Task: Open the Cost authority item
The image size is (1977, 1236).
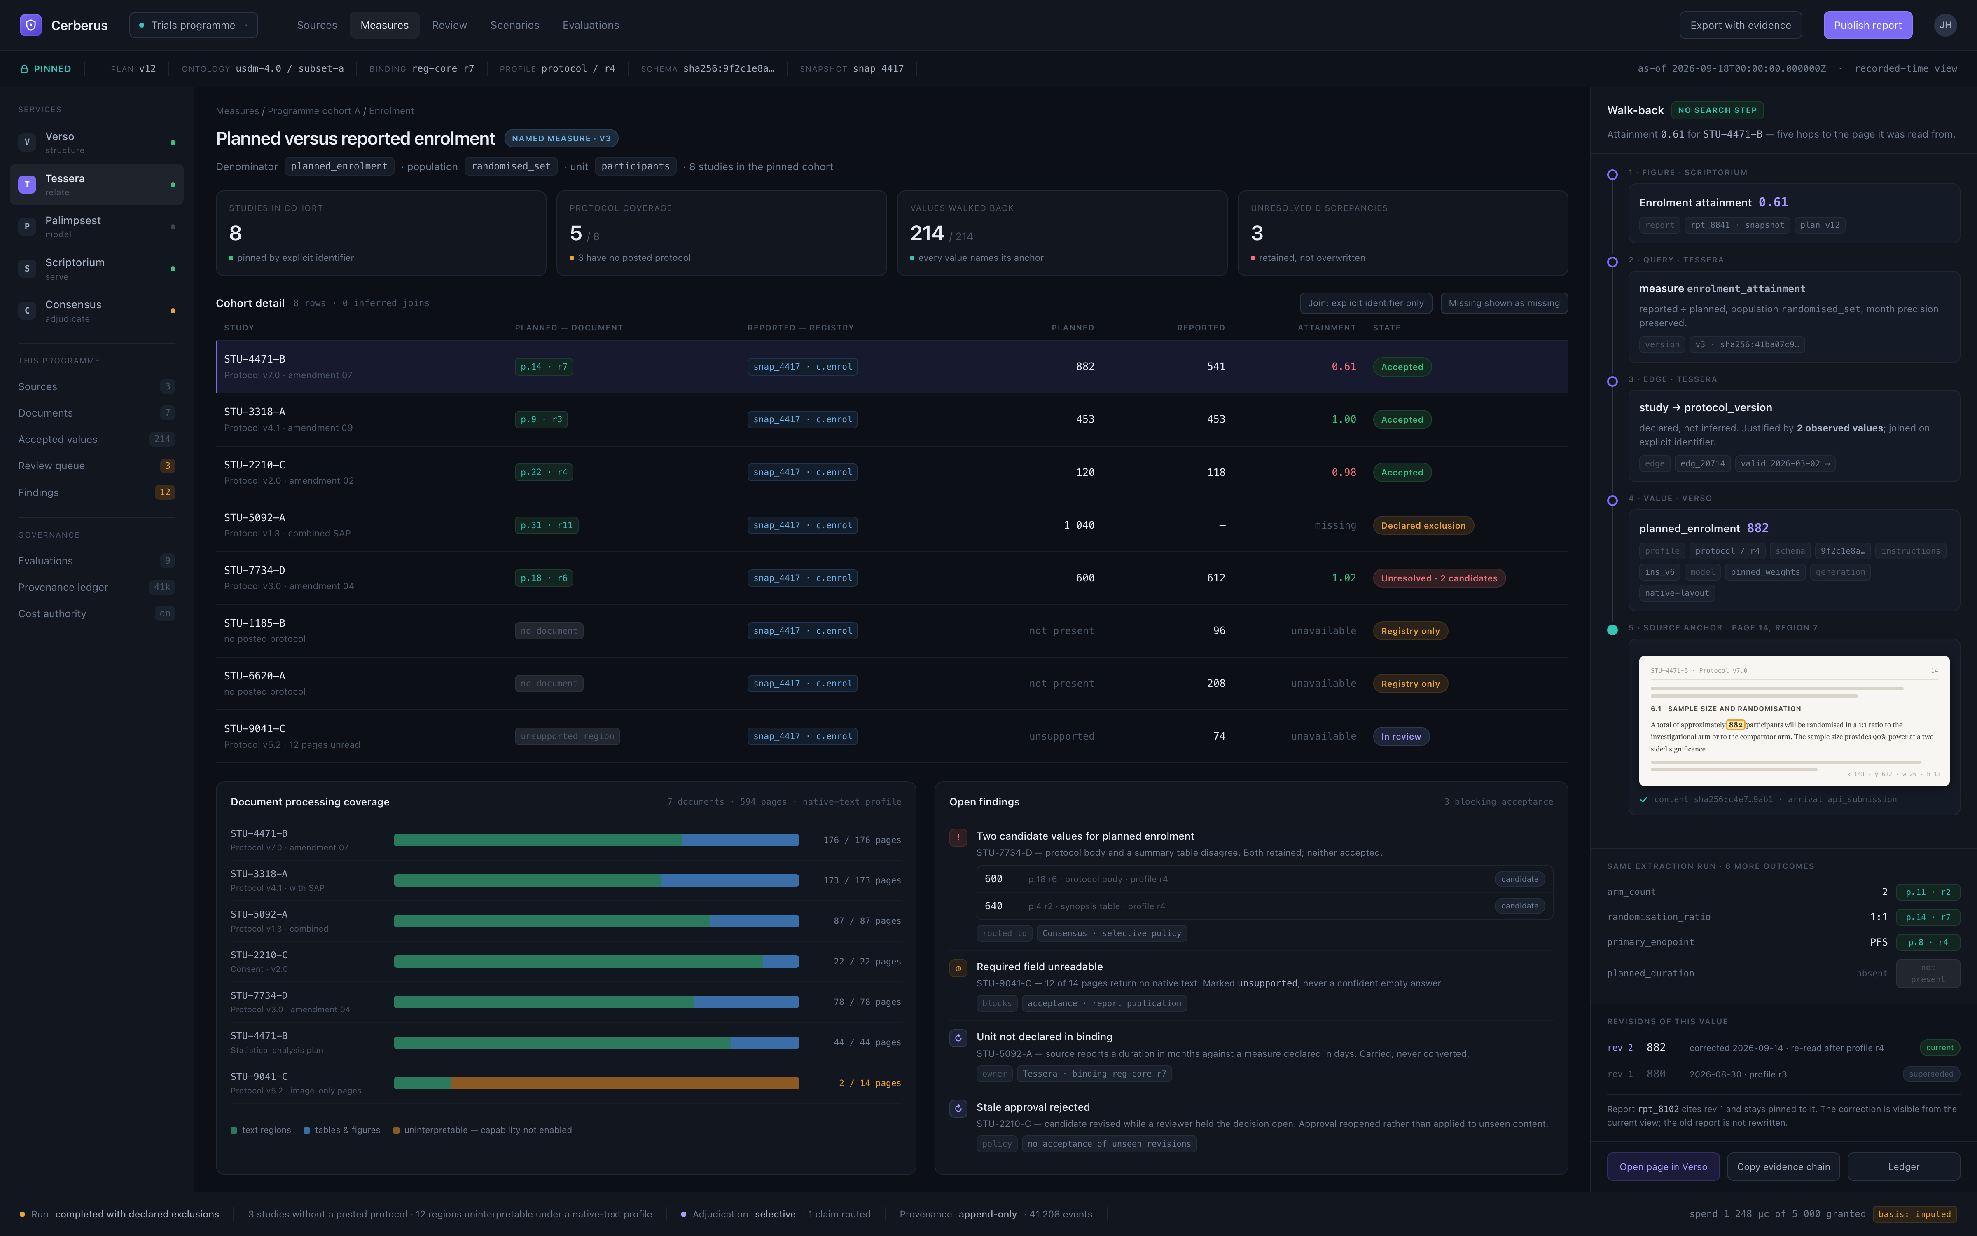Action: 96,614
